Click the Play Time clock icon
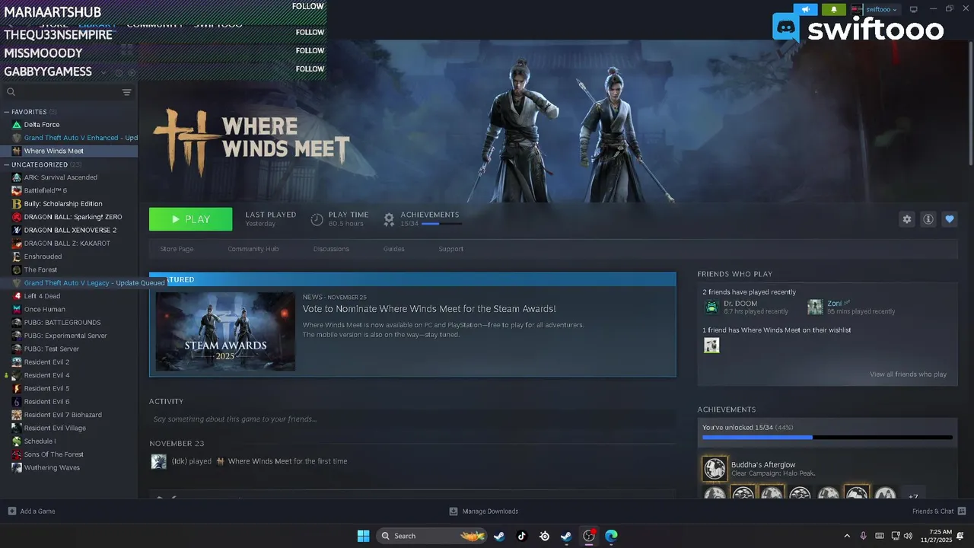974x548 pixels. point(317,219)
